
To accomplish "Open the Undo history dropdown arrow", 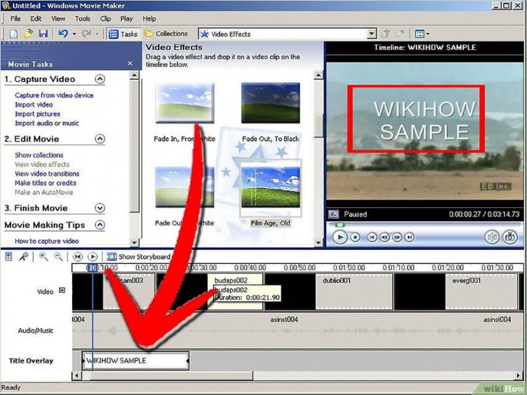I will 74,34.
